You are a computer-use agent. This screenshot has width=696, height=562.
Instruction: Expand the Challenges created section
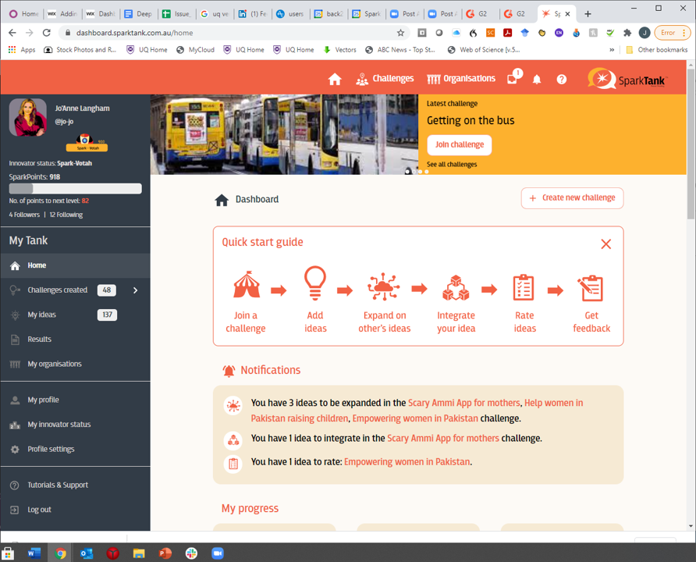point(135,290)
